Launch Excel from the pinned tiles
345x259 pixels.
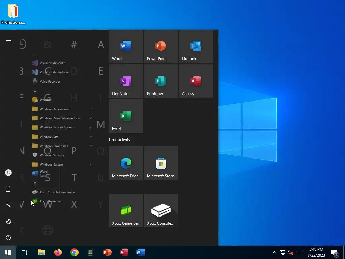126,116
